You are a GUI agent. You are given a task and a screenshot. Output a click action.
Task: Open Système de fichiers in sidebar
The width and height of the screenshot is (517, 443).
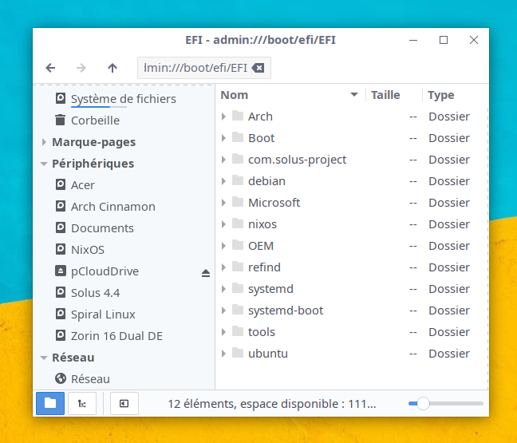123,99
